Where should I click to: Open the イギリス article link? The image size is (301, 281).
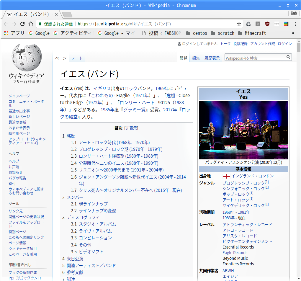[102, 88]
